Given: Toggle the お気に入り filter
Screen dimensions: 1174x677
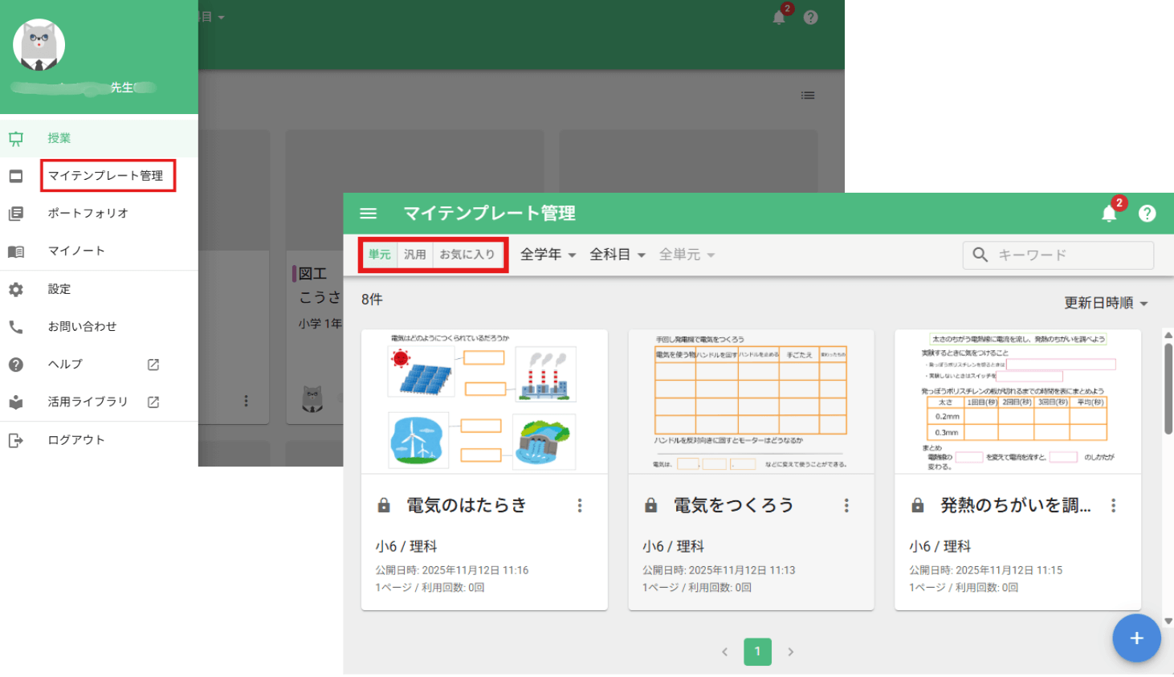Looking at the screenshot, I should click(x=467, y=255).
